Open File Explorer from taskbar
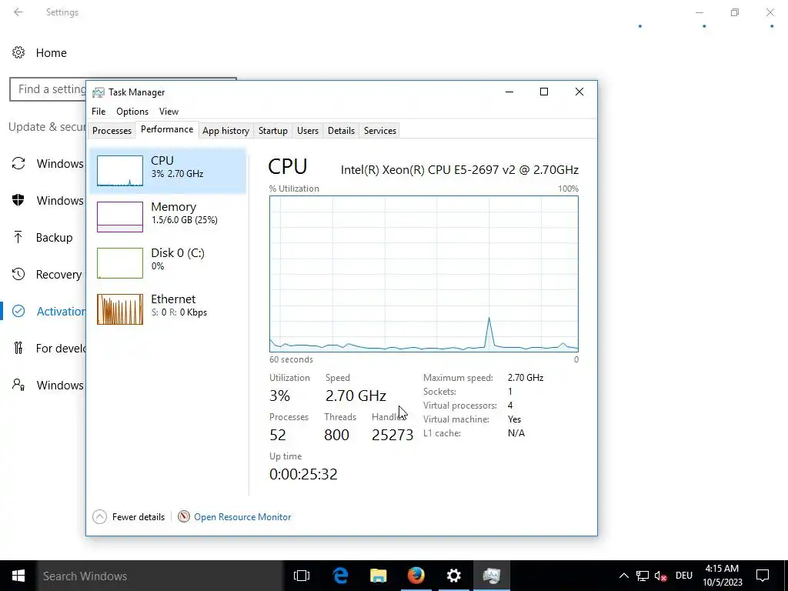Image resolution: width=788 pixels, height=591 pixels. point(379,576)
